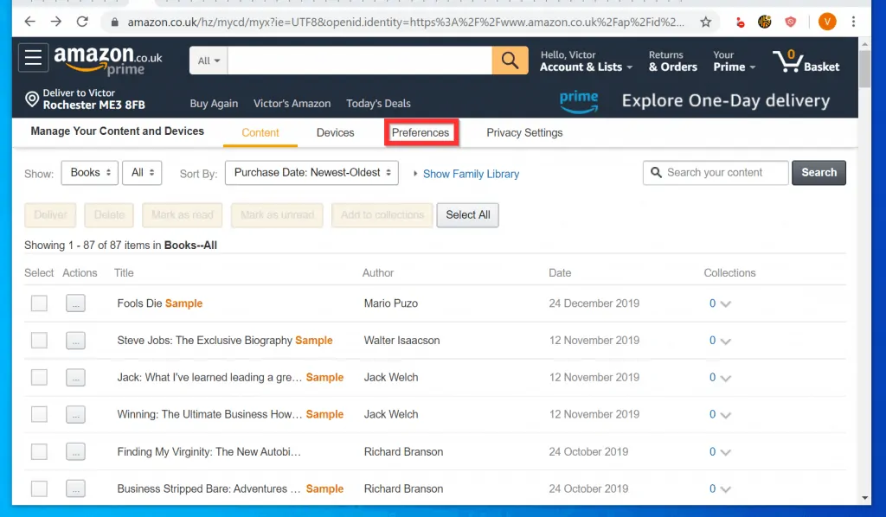Tick the checkbox next to Winning
886x517 pixels.
pyautogui.click(x=38, y=414)
